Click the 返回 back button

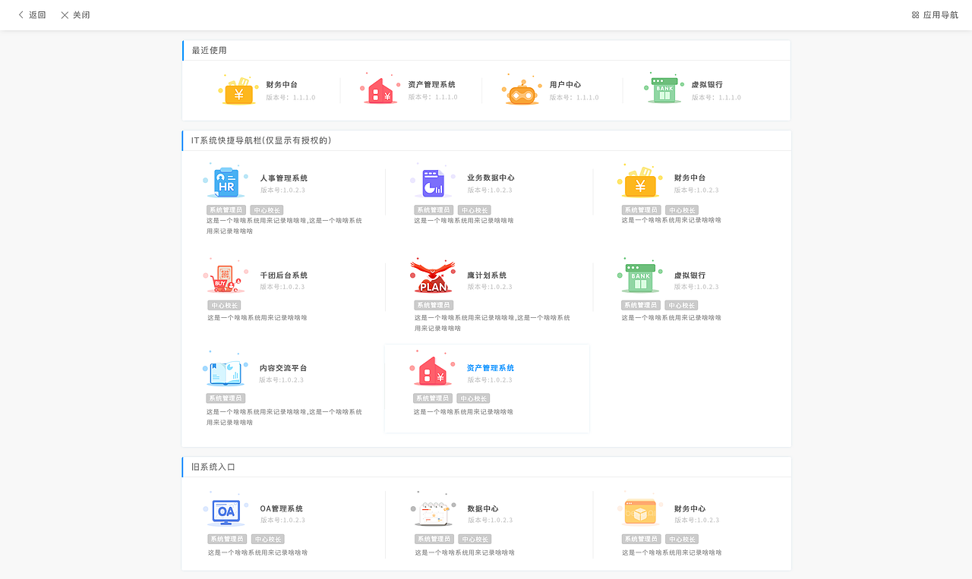[x=31, y=14]
